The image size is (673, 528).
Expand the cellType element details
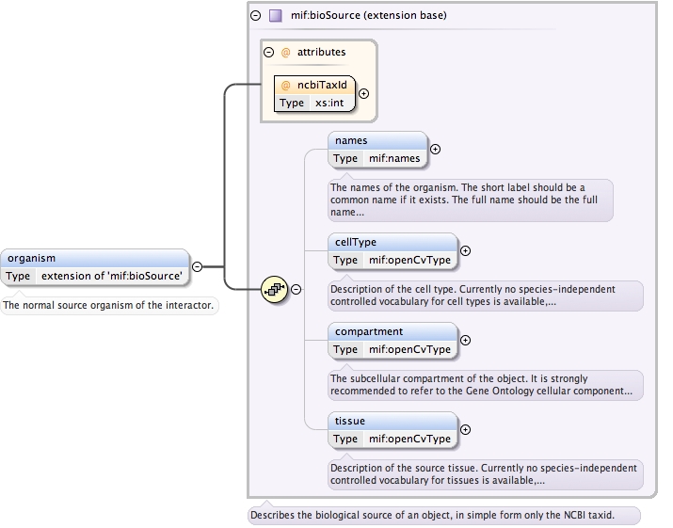tap(465, 250)
